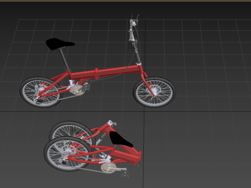Select the front wheel of the unfolded bike
251x188 pixels.
[154, 92]
